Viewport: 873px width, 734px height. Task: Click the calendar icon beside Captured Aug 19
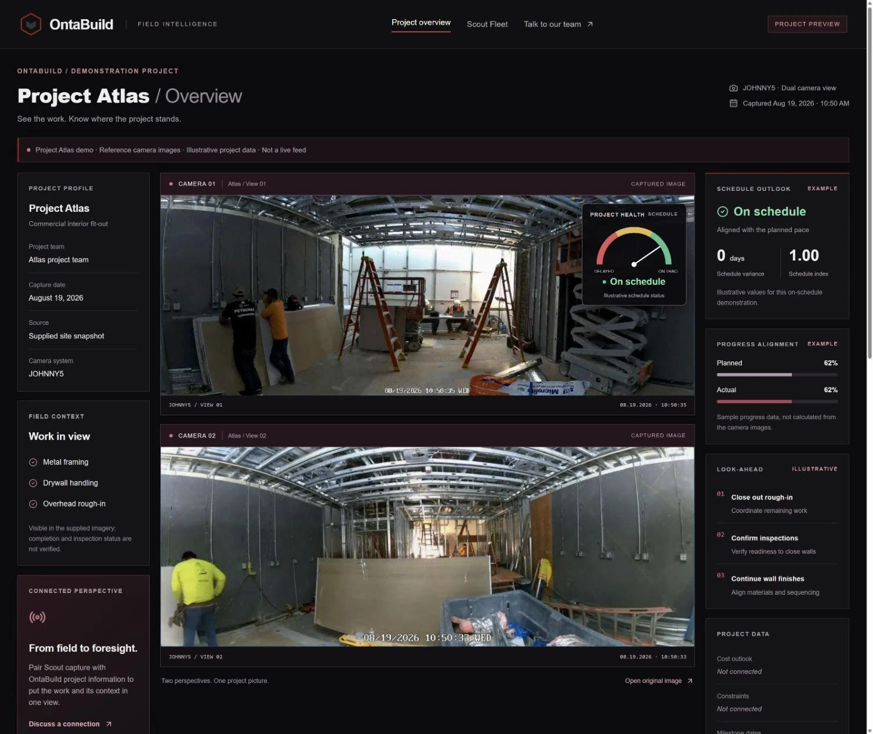733,103
